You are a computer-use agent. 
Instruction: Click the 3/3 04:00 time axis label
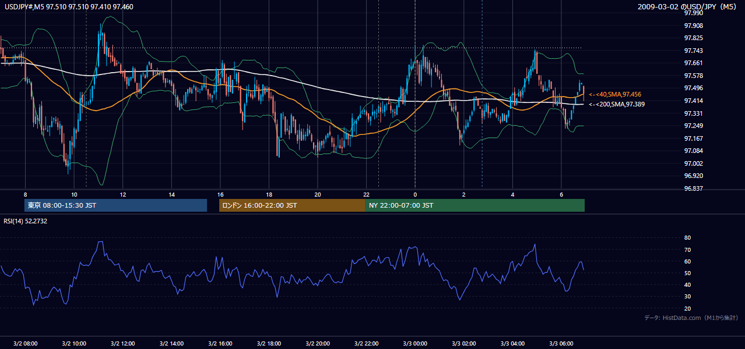[512, 343]
